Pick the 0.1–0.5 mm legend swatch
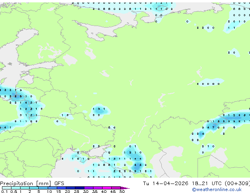 [7, 188]
